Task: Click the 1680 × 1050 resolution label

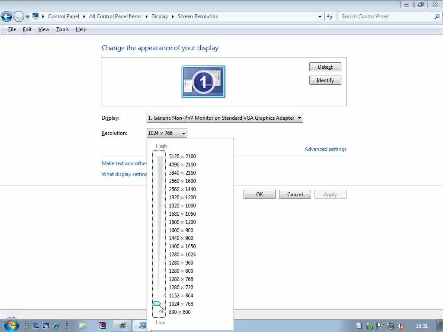Action: [x=182, y=214]
